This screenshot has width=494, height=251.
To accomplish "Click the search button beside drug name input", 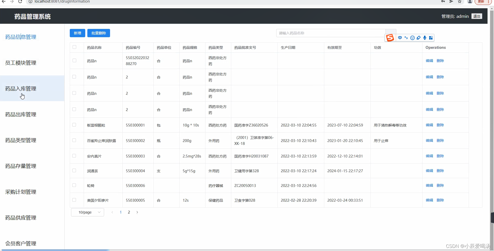I will click(x=391, y=31).
